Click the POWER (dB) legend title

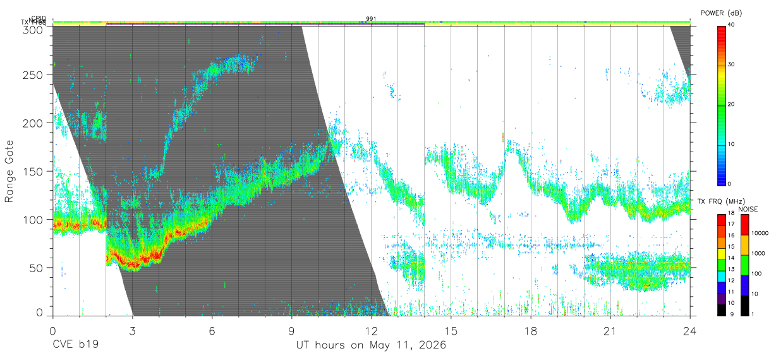721,13
